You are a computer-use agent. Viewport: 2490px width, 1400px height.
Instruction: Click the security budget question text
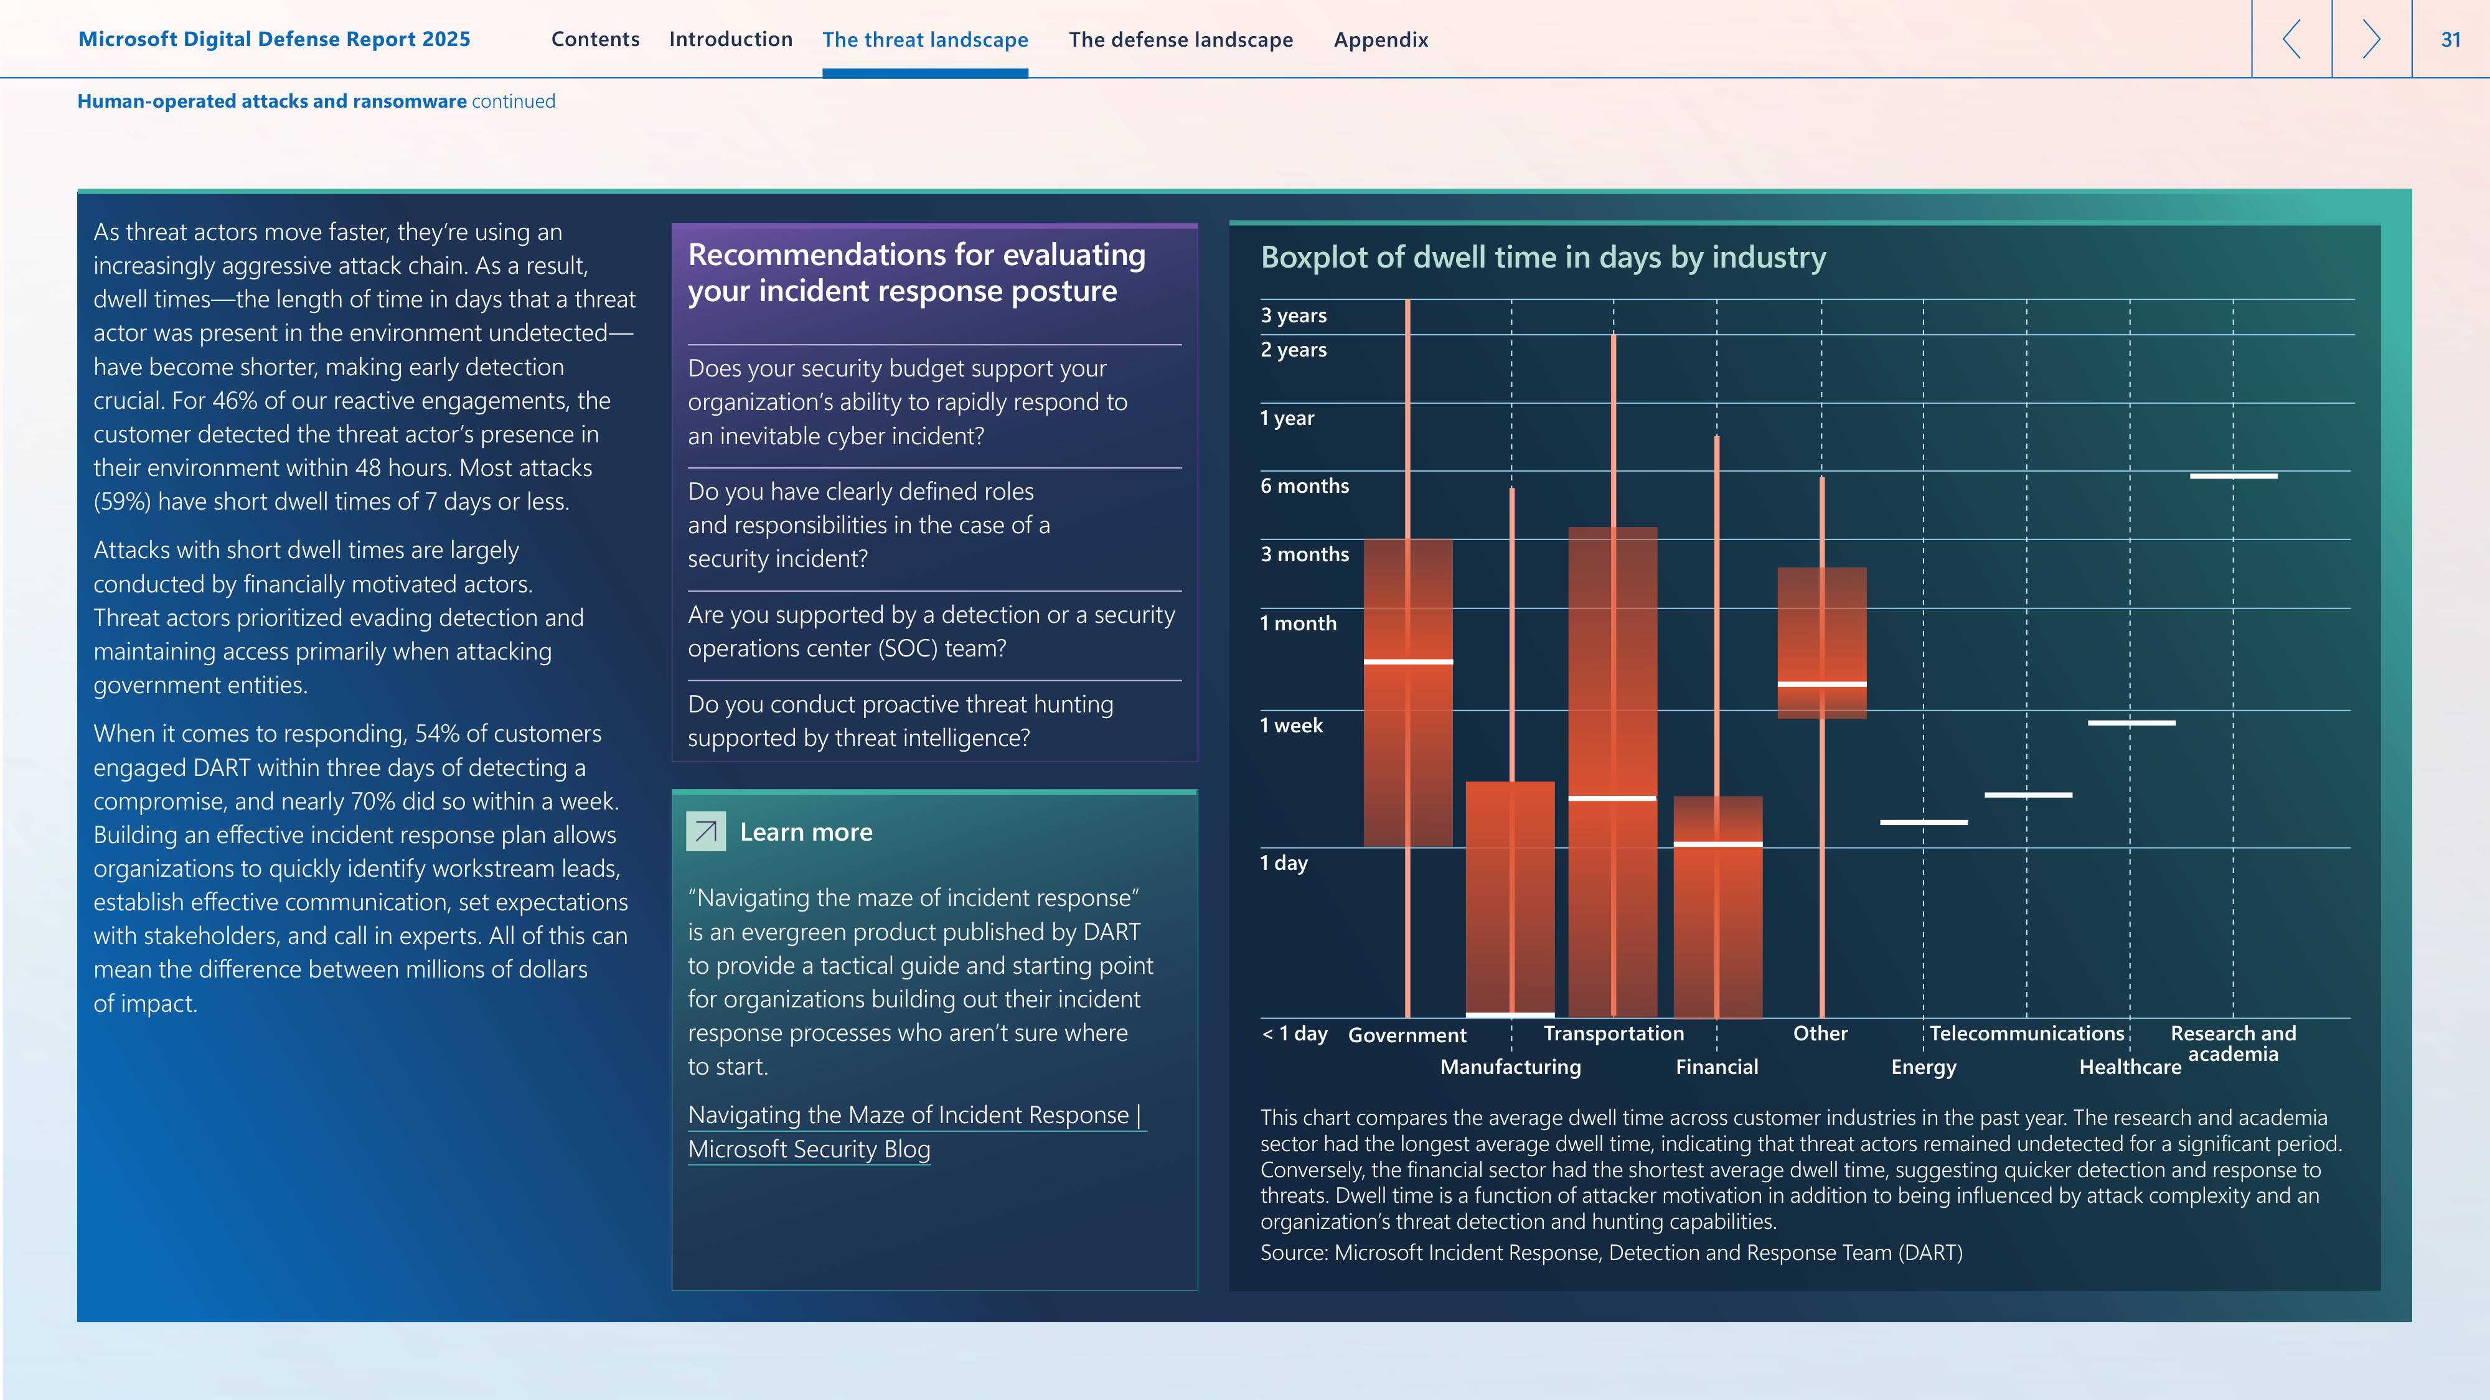tap(908, 402)
